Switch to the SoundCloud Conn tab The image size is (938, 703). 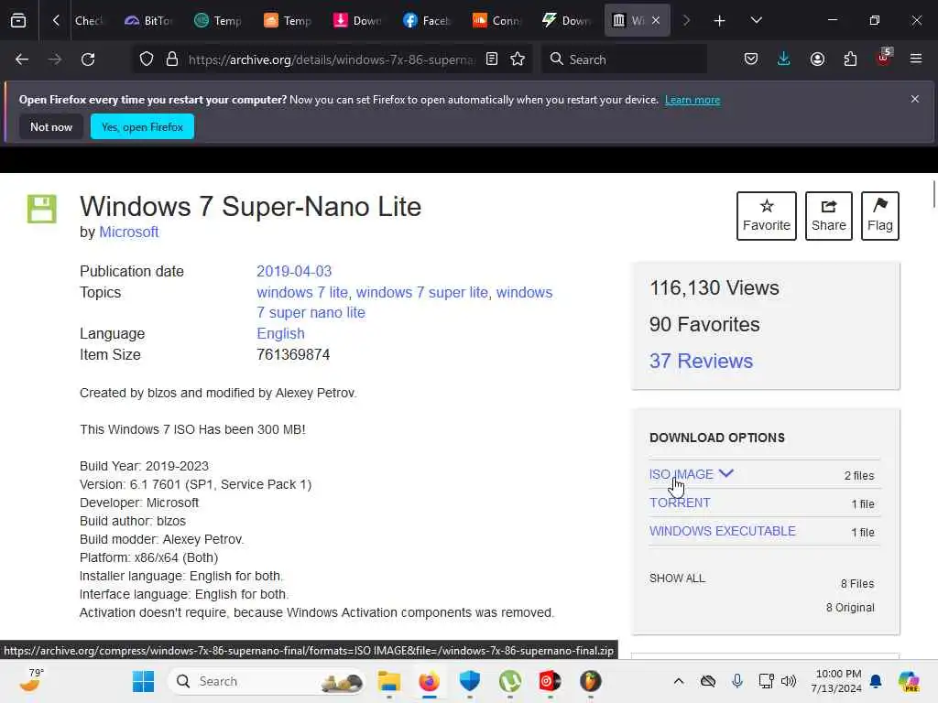(496, 20)
